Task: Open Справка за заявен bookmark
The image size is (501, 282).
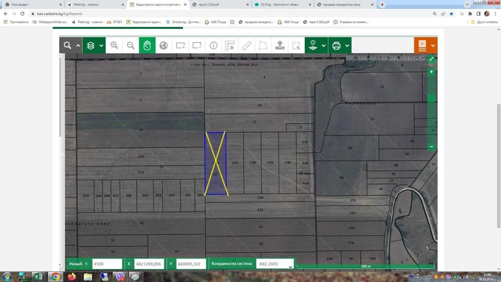Action: coord(351,22)
